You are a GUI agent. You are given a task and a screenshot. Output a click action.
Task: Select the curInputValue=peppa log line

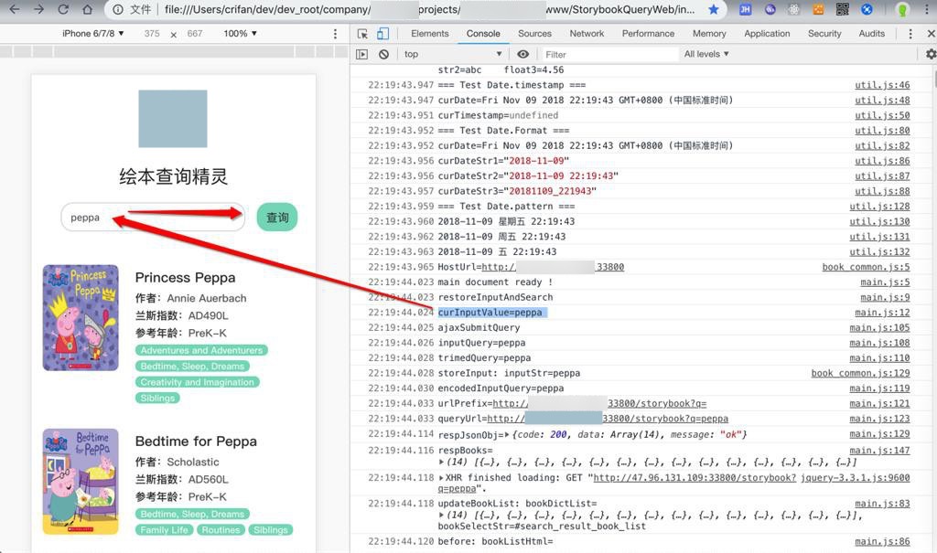[490, 313]
